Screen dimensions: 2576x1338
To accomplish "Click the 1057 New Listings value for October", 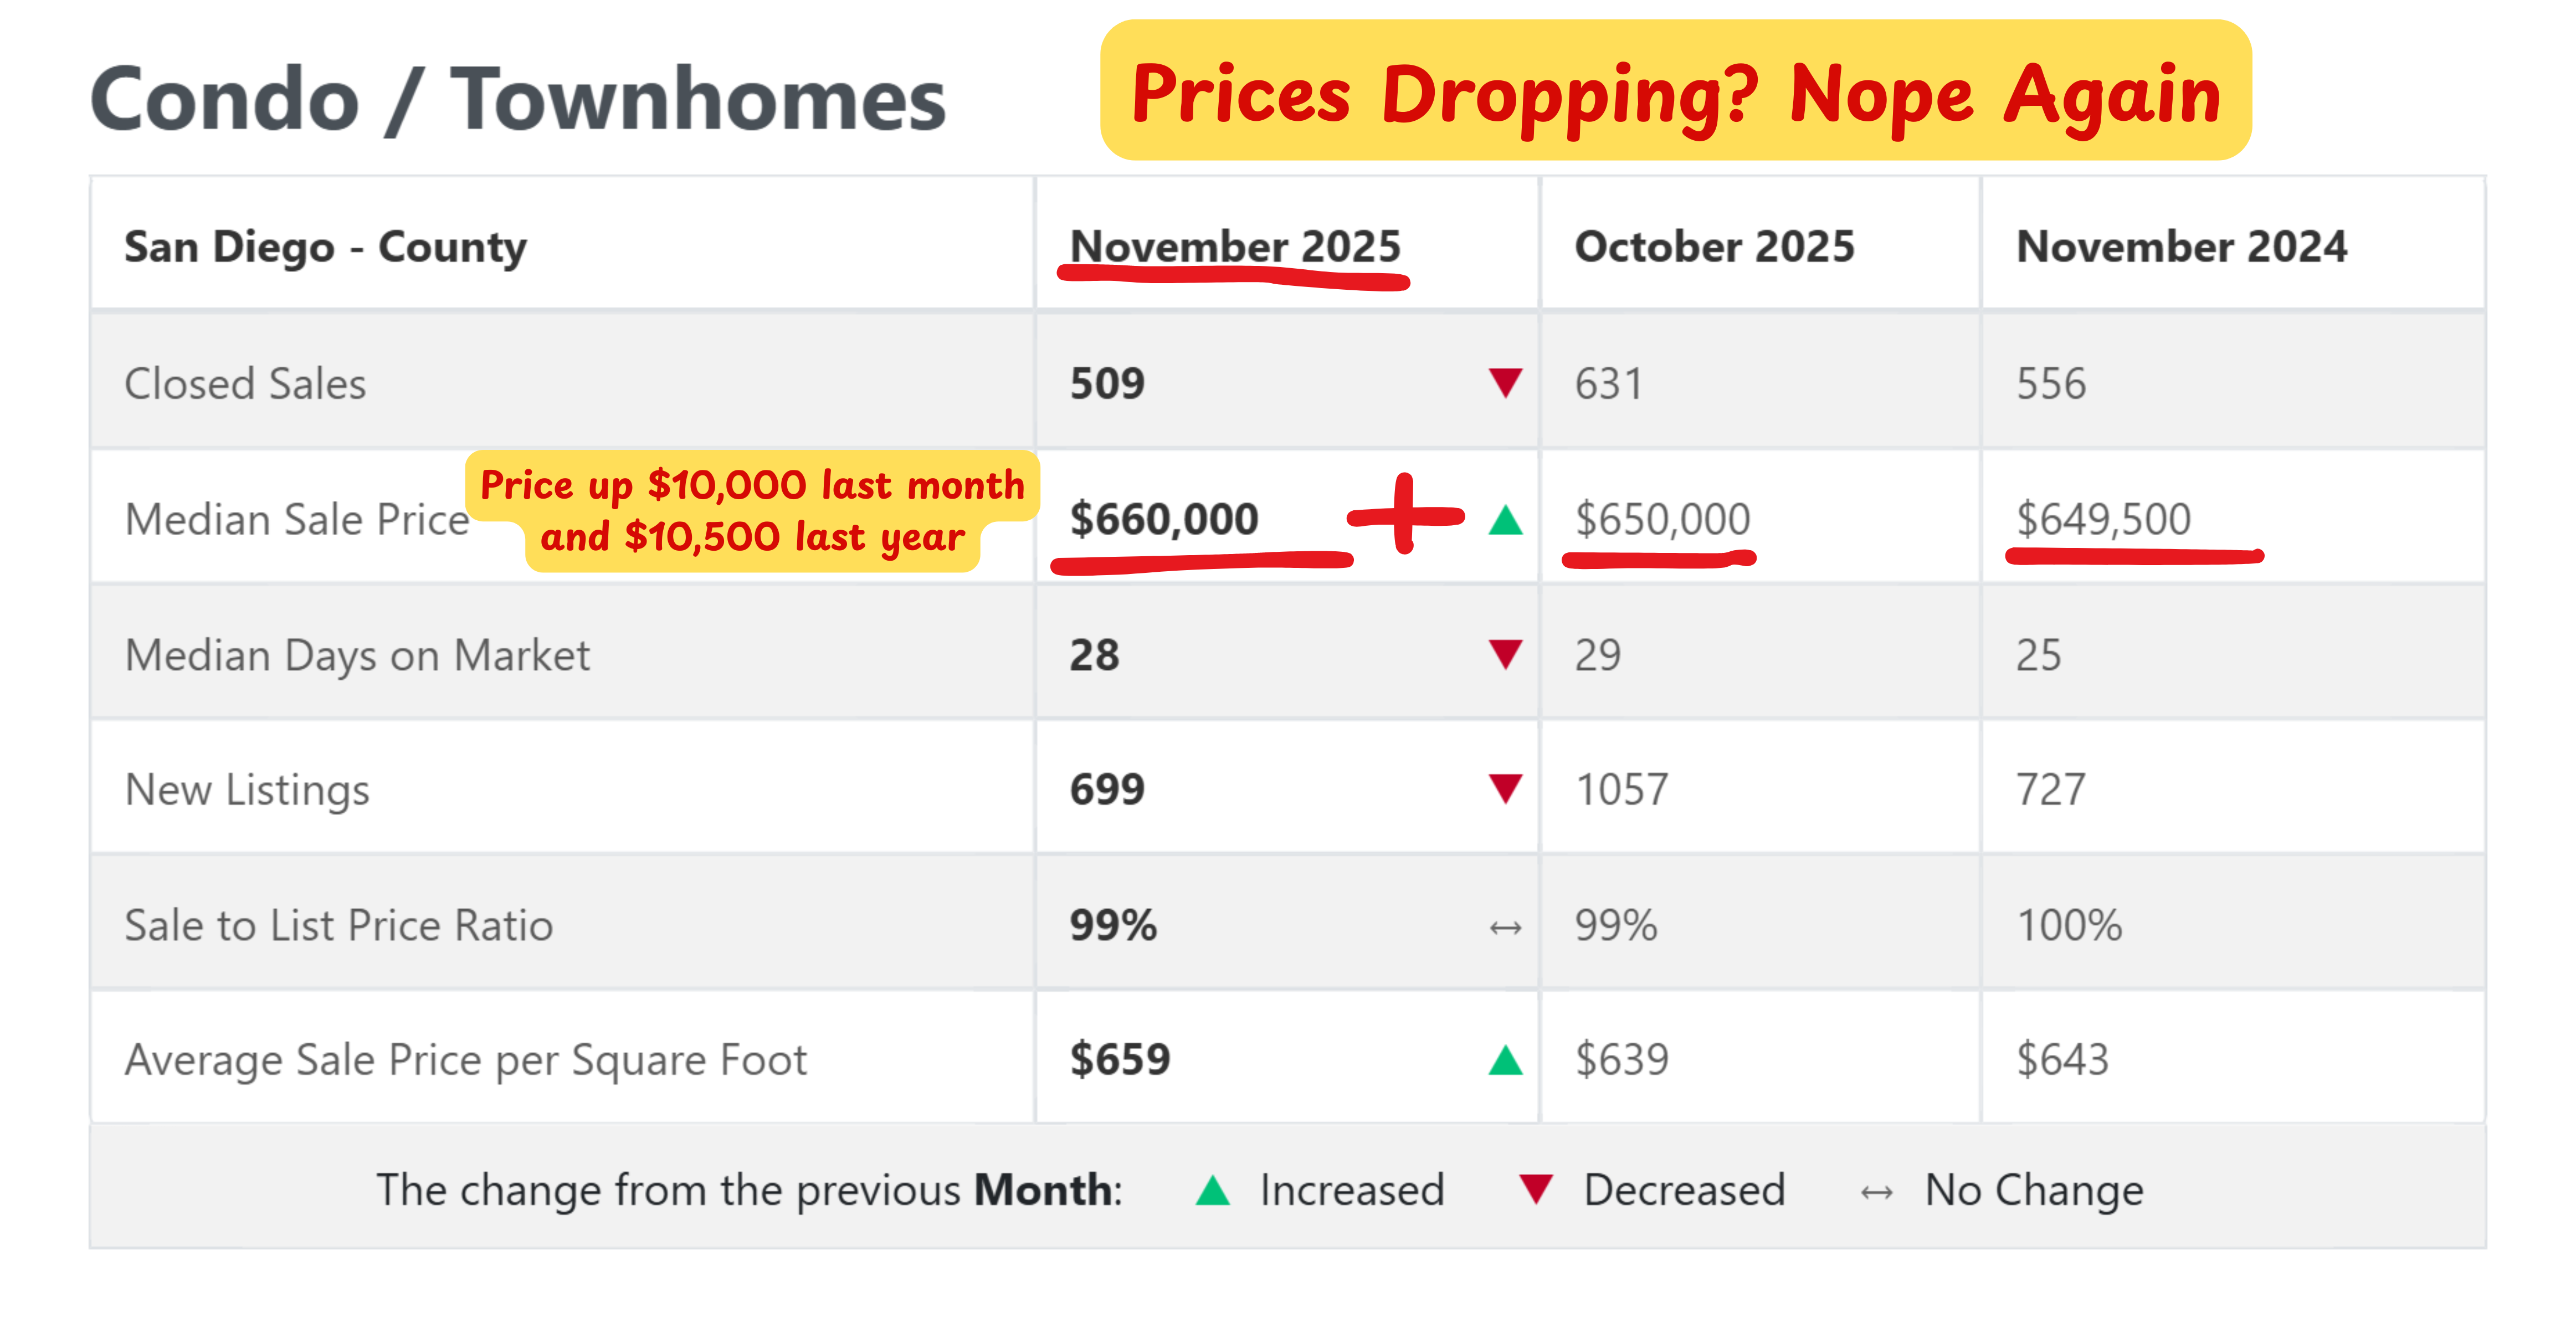I will 1621,789.
